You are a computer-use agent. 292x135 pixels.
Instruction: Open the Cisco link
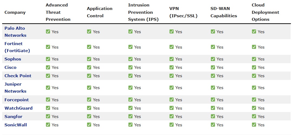(x=10, y=67)
